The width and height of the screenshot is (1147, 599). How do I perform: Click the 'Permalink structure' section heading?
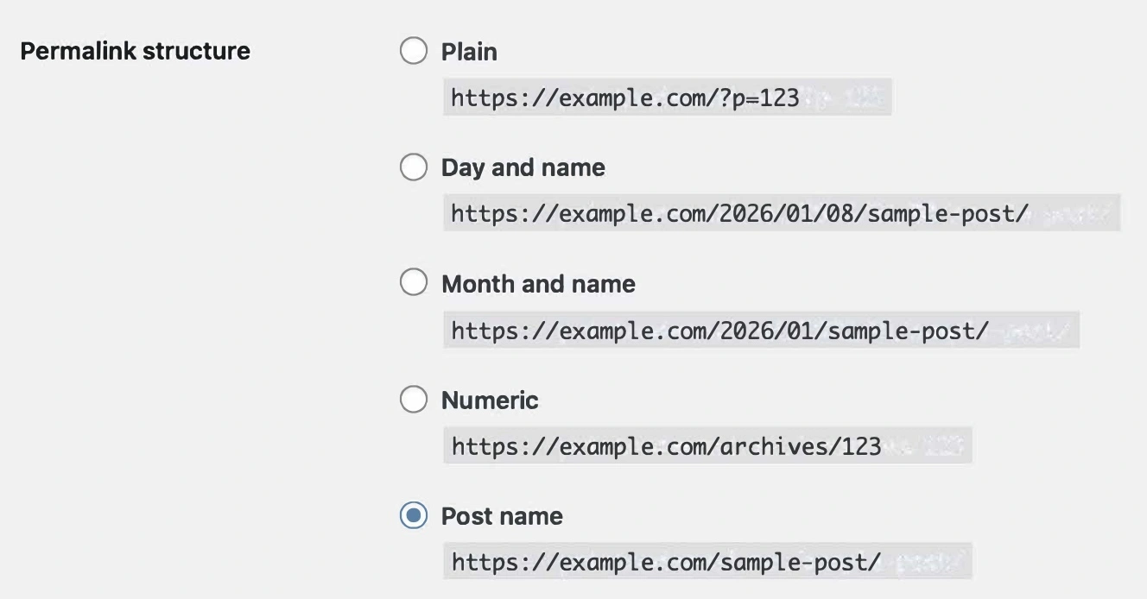coord(135,51)
